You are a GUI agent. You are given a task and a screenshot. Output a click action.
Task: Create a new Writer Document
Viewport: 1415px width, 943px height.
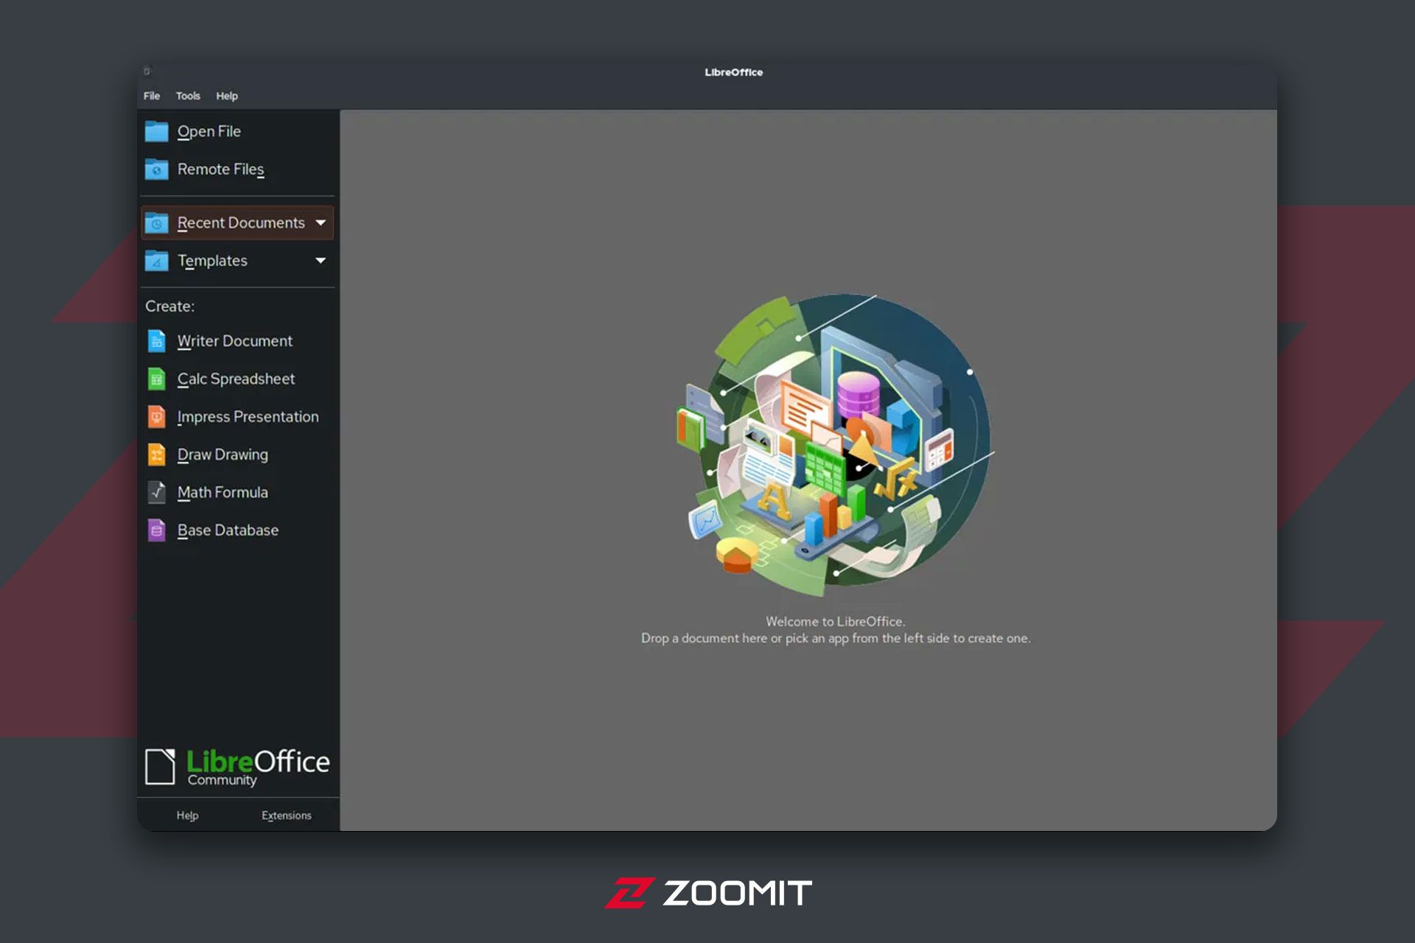click(235, 341)
